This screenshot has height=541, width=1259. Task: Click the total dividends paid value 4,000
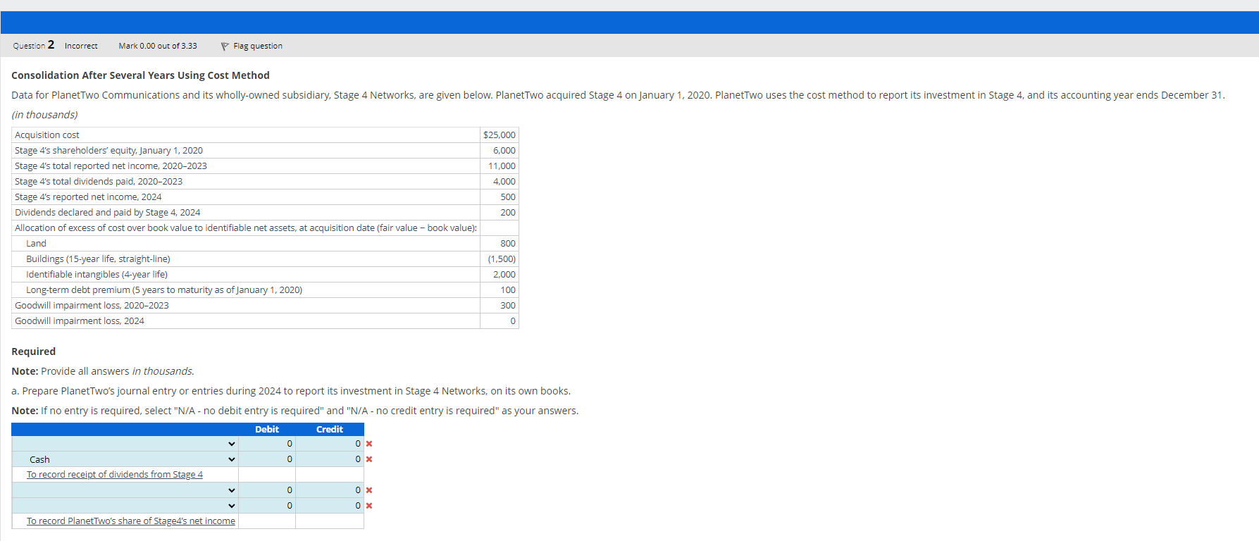pyautogui.click(x=504, y=182)
